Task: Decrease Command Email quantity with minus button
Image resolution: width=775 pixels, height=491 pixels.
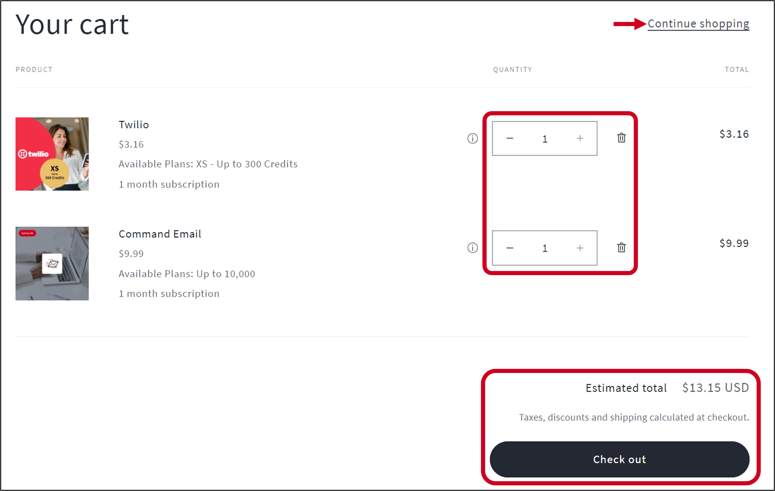Action: pos(510,248)
